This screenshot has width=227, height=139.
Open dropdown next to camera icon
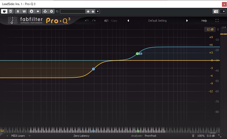[x=223, y=11]
